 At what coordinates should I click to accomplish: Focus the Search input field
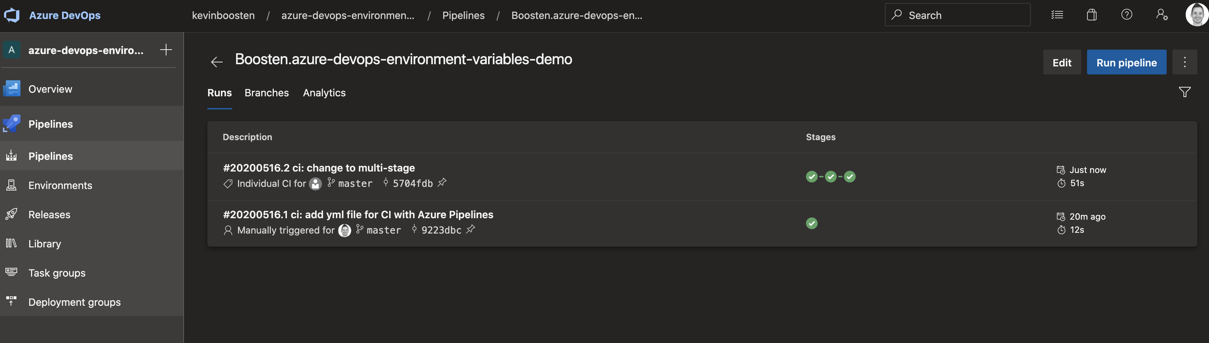click(957, 15)
